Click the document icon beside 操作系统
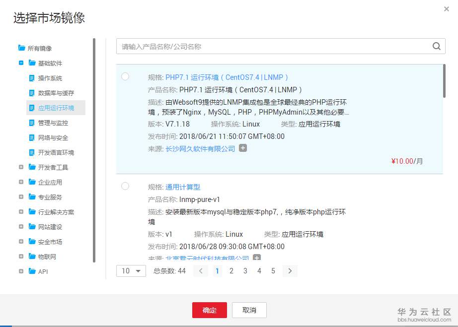458x327 pixels. (x=31, y=78)
